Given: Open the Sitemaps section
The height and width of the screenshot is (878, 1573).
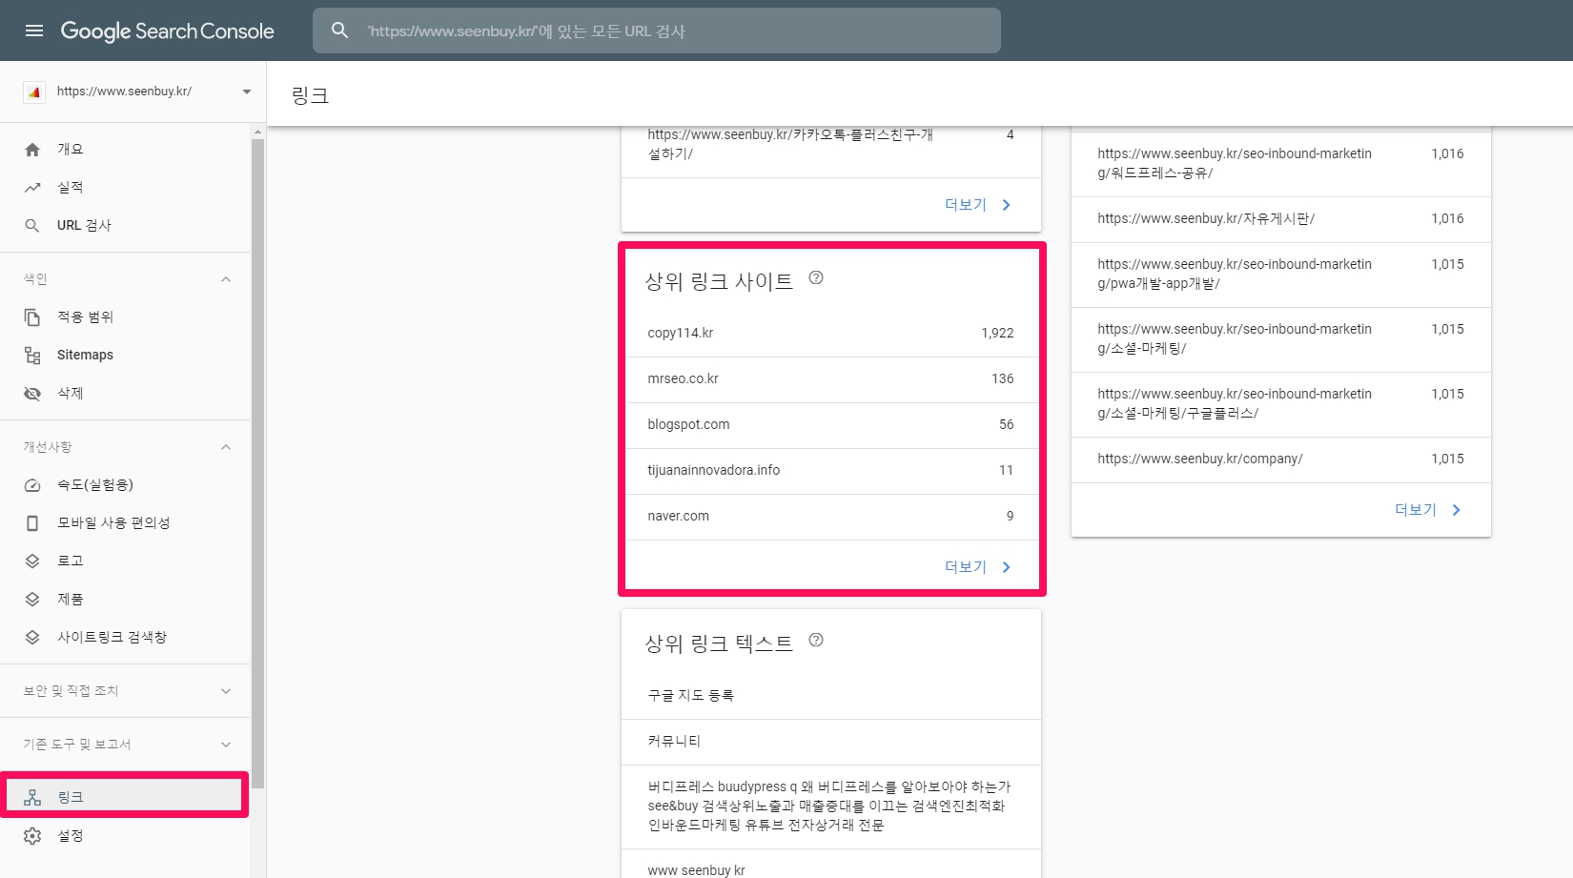Looking at the screenshot, I should click(85, 354).
